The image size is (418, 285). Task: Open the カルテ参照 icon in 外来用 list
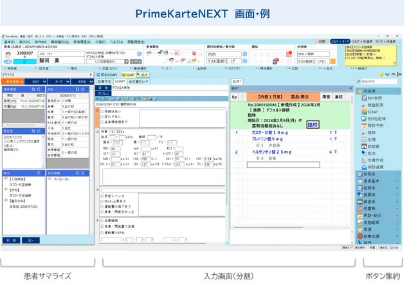364,98
